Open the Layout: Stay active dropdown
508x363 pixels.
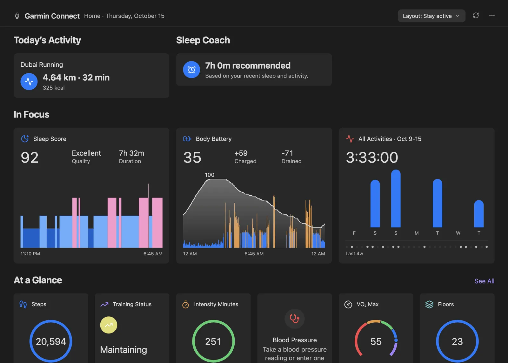[x=431, y=16]
